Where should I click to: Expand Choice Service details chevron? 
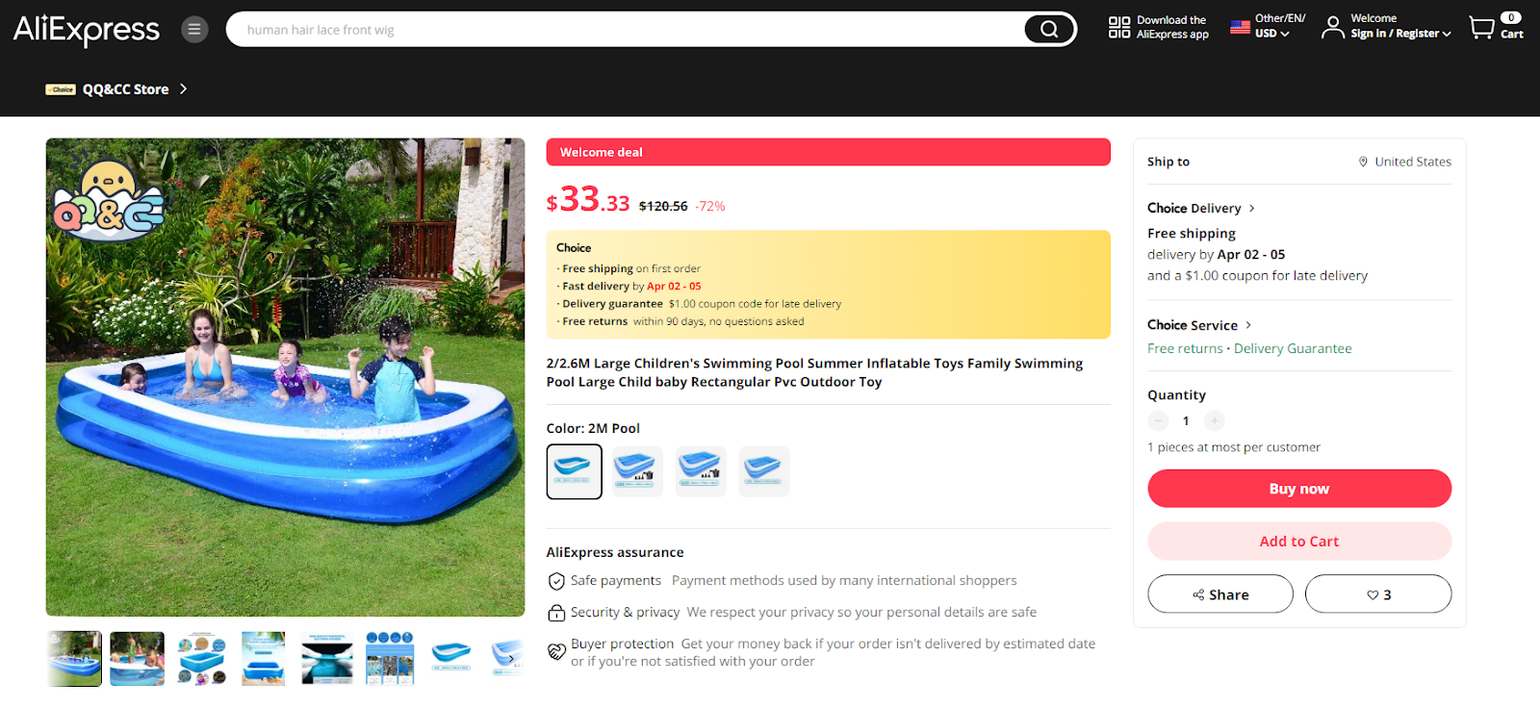[x=1248, y=325]
